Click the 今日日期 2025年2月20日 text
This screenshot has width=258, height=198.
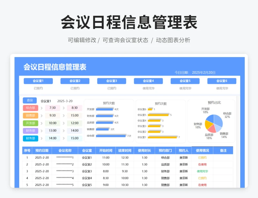pos(195,73)
